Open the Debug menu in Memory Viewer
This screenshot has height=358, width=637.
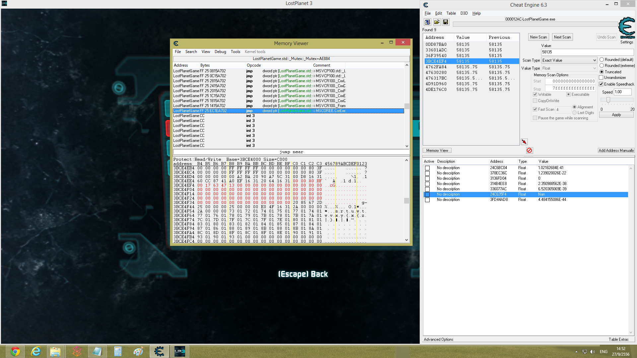pos(220,52)
